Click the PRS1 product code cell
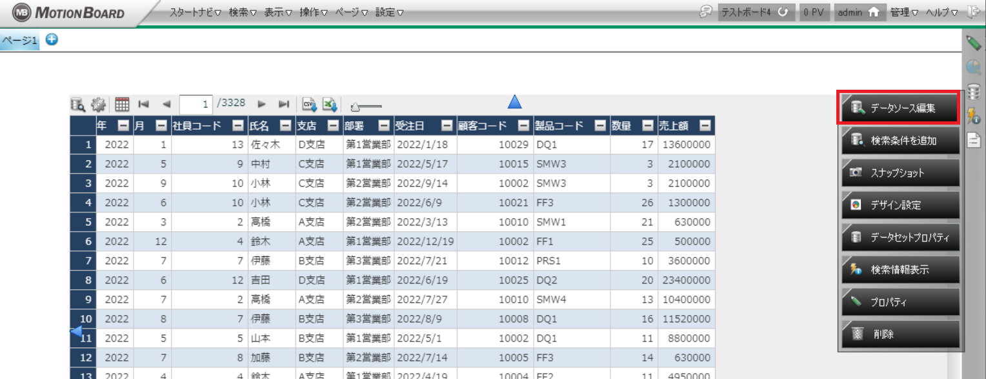 (572, 261)
